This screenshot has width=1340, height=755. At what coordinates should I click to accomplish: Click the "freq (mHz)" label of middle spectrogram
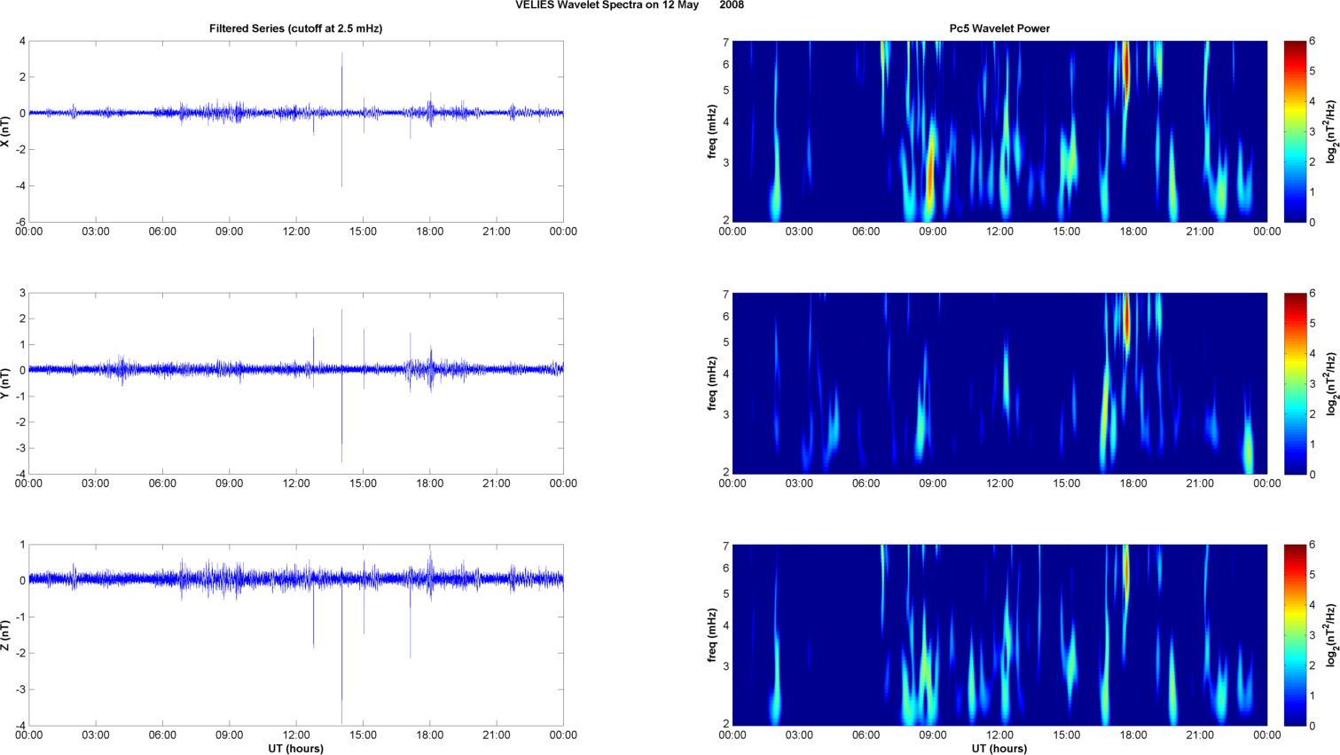tap(712, 383)
